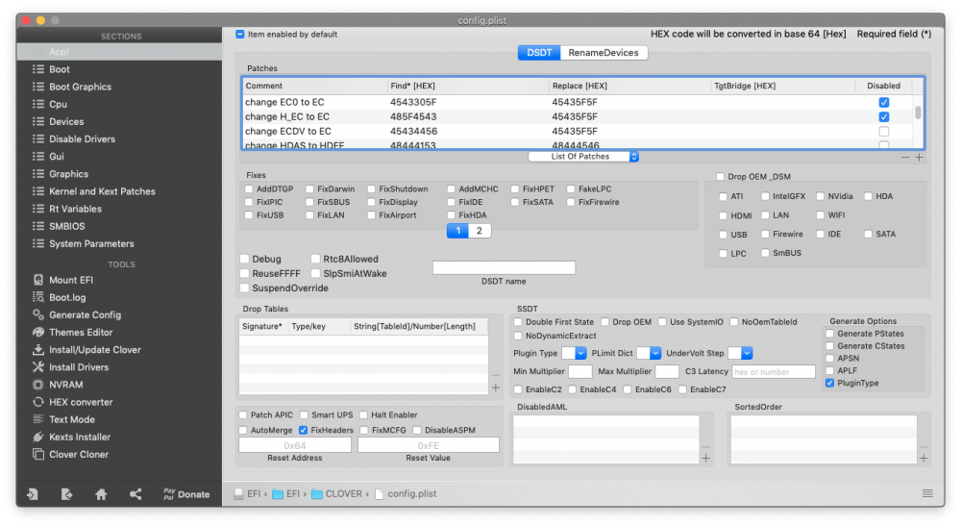
Task: Click the Reset Address field
Action: coord(295,445)
